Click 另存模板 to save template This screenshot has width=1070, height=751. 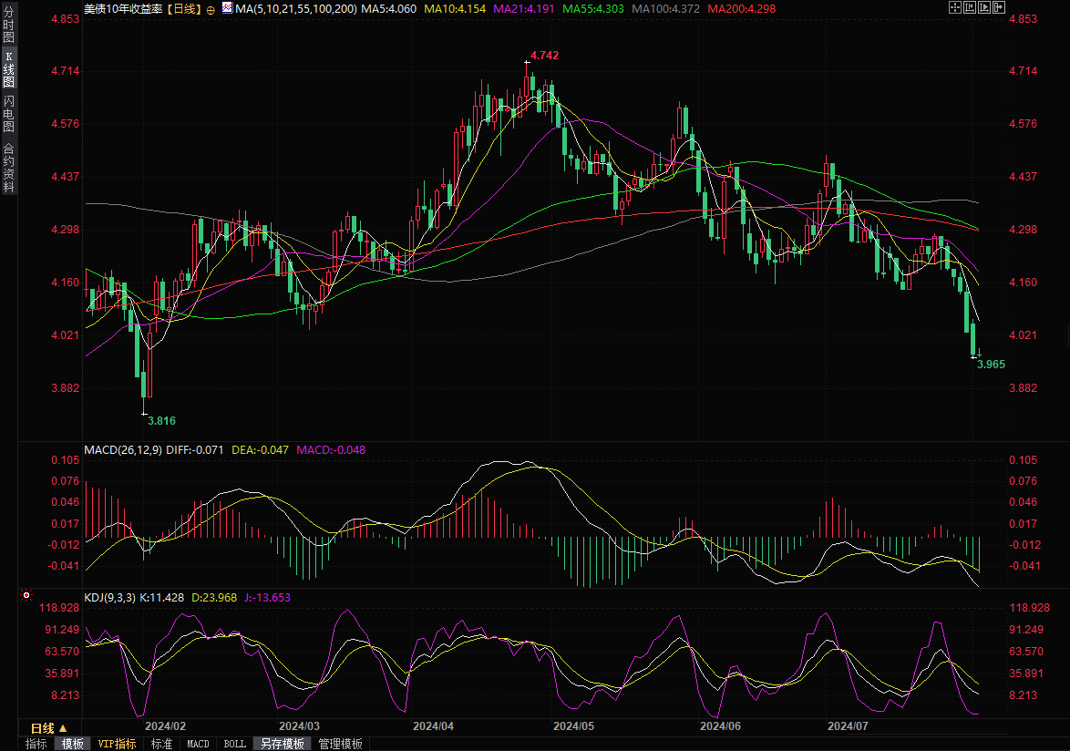click(x=283, y=744)
